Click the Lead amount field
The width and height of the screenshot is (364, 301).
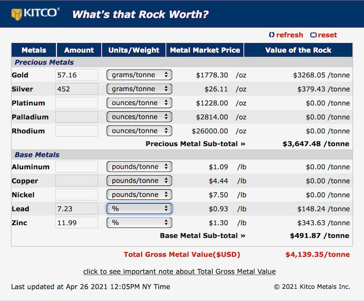[76, 209]
